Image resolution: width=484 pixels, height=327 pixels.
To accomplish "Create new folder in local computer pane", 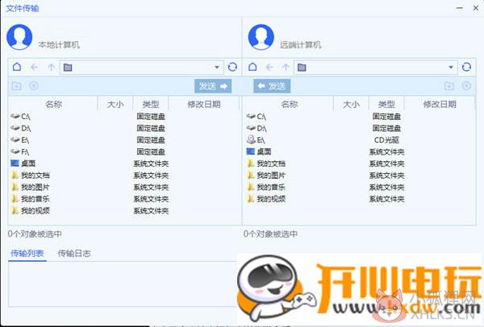I will [x=17, y=85].
